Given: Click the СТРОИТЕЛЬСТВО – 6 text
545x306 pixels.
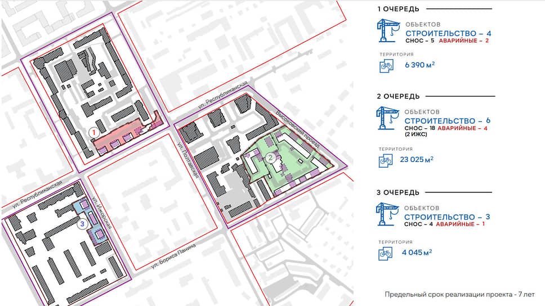Looking at the screenshot, I should [x=448, y=121].
